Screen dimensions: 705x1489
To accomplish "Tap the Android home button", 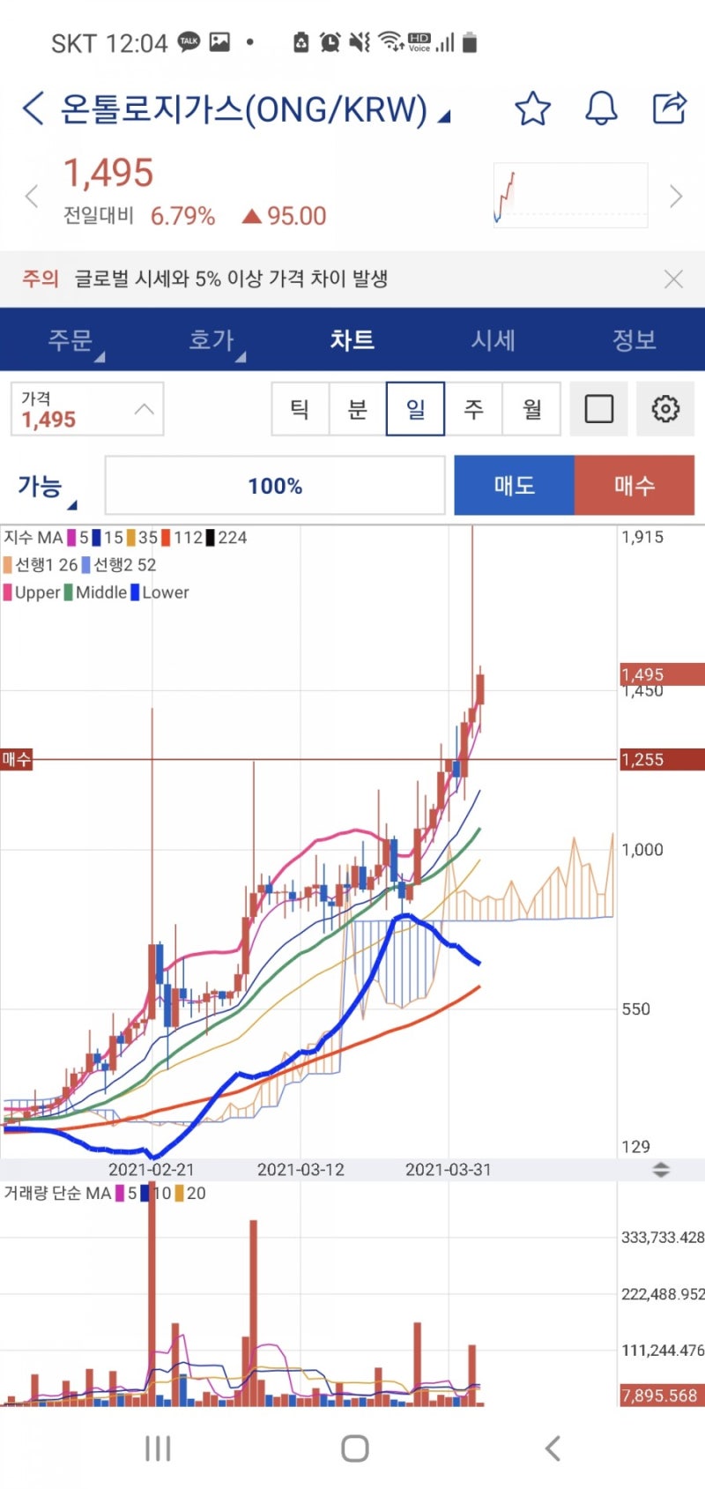I will click(x=354, y=1448).
